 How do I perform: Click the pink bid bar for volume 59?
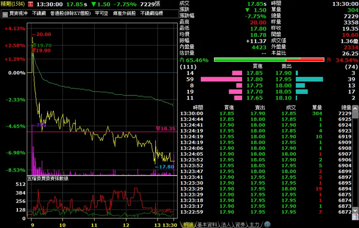(221, 79)
